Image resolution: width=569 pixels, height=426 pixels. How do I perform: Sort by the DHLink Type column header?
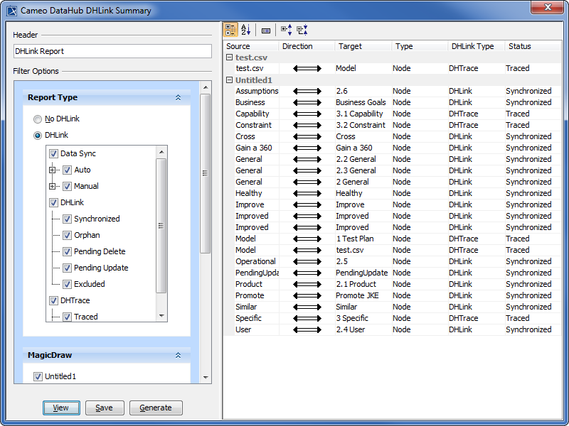click(x=472, y=46)
